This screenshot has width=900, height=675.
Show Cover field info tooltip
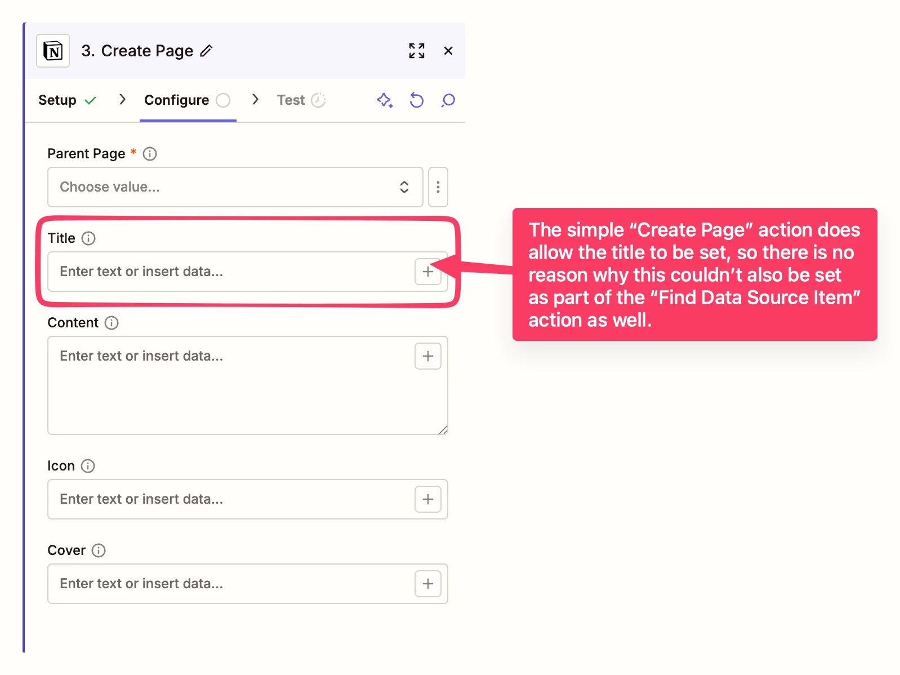pyautogui.click(x=99, y=550)
